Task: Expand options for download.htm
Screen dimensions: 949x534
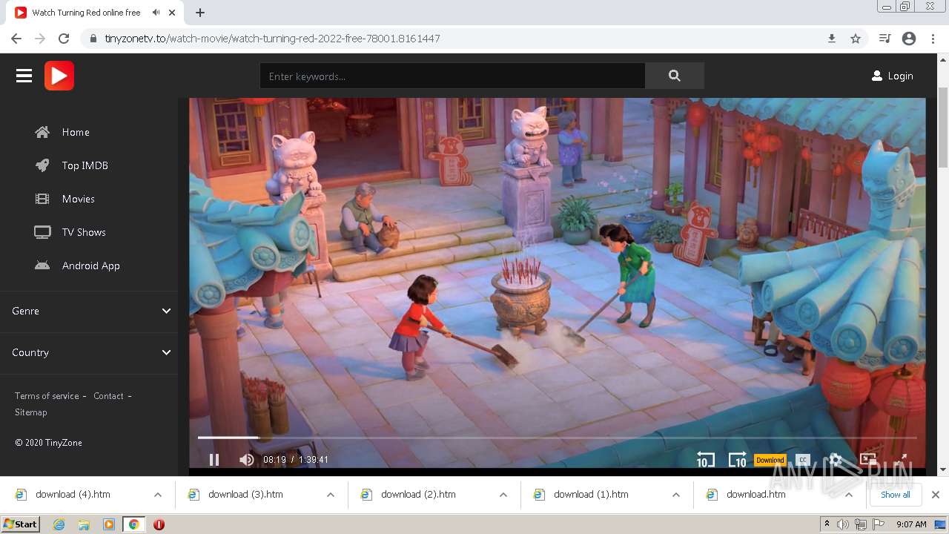Action: 849,495
